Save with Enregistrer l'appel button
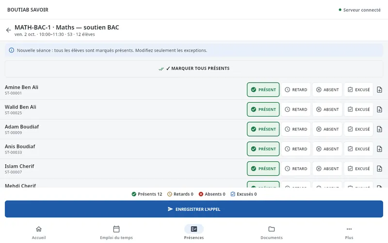 coord(194,209)
